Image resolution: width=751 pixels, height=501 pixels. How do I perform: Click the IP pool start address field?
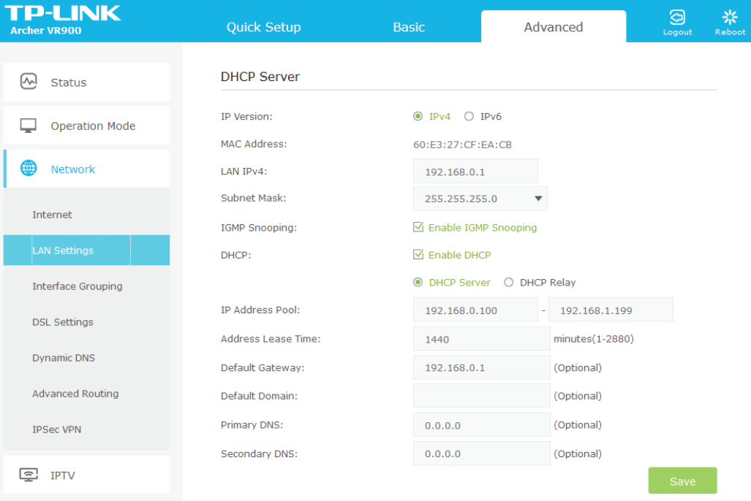(x=475, y=310)
